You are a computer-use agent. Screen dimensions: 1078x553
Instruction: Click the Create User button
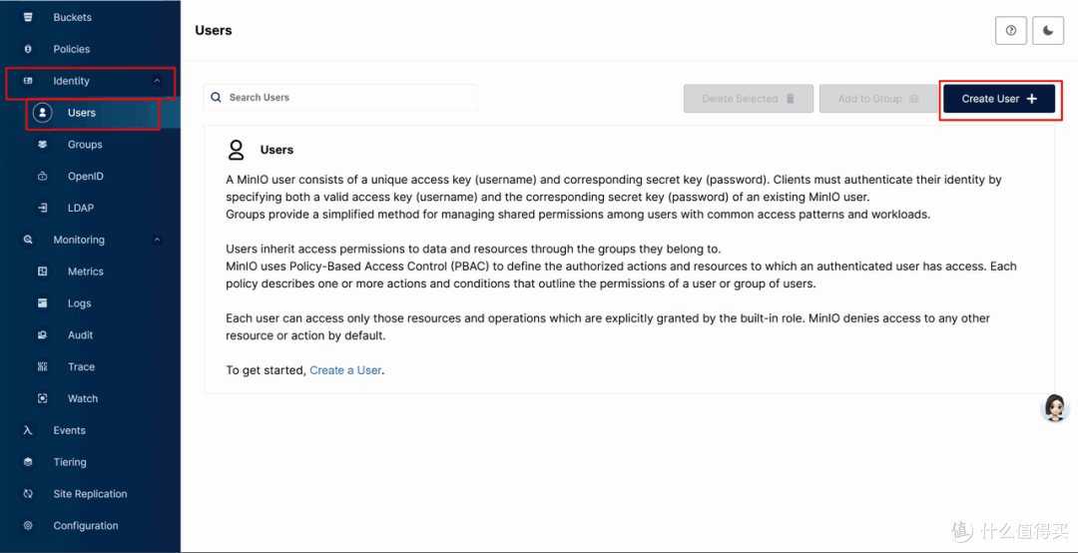(x=999, y=99)
